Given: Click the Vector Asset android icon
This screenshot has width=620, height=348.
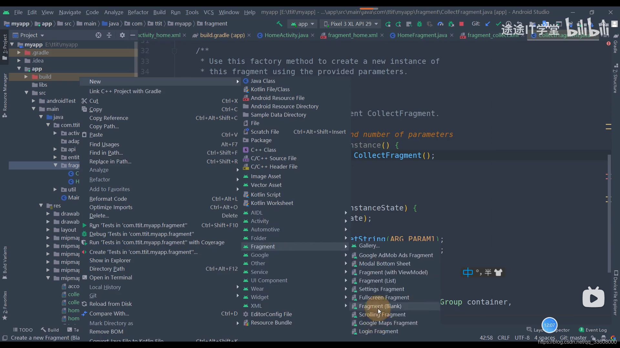Looking at the screenshot, I should [246, 185].
